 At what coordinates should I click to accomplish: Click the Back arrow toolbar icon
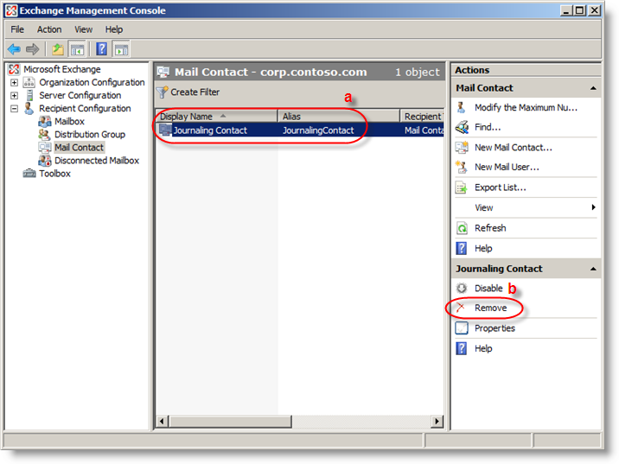tap(14, 49)
